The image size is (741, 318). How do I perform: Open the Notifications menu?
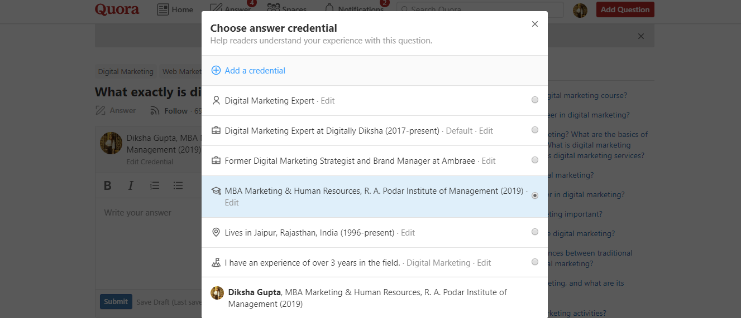coord(355,9)
